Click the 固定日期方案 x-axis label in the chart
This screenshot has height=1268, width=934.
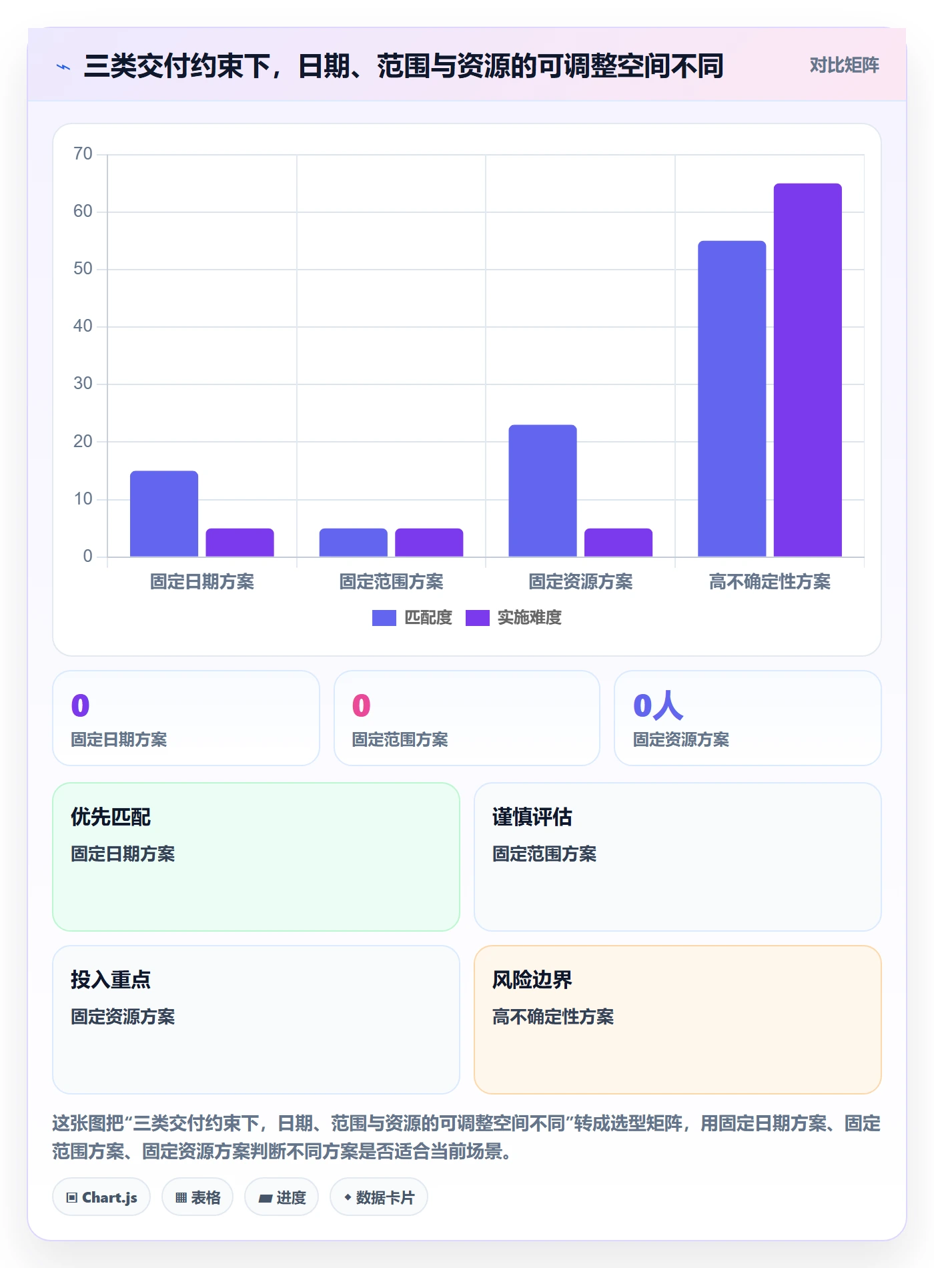202,582
